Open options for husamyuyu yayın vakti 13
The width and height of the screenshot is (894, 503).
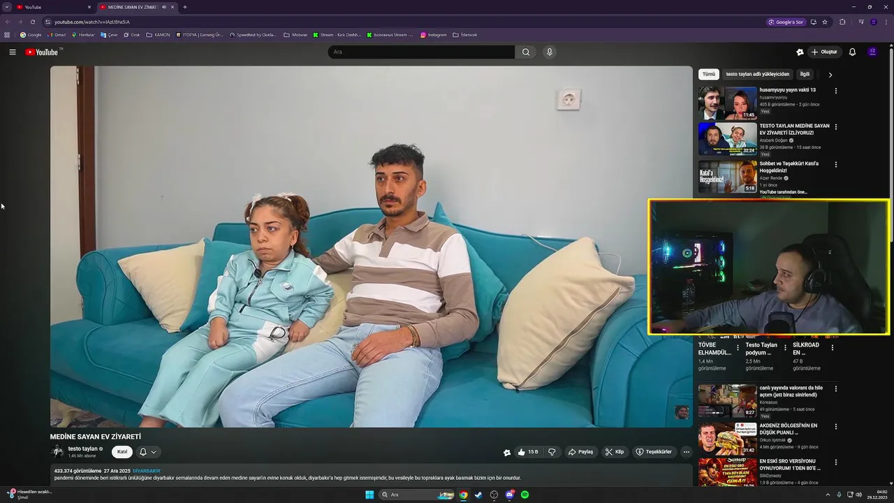click(835, 91)
